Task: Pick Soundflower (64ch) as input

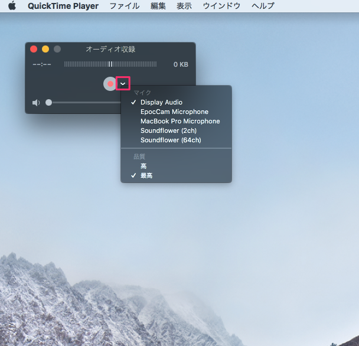Action: tap(176, 140)
